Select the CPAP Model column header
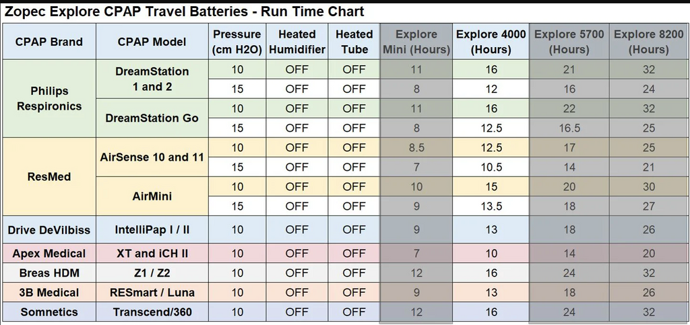The height and width of the screenshot is (325, 690). click(x=152, y=42)
